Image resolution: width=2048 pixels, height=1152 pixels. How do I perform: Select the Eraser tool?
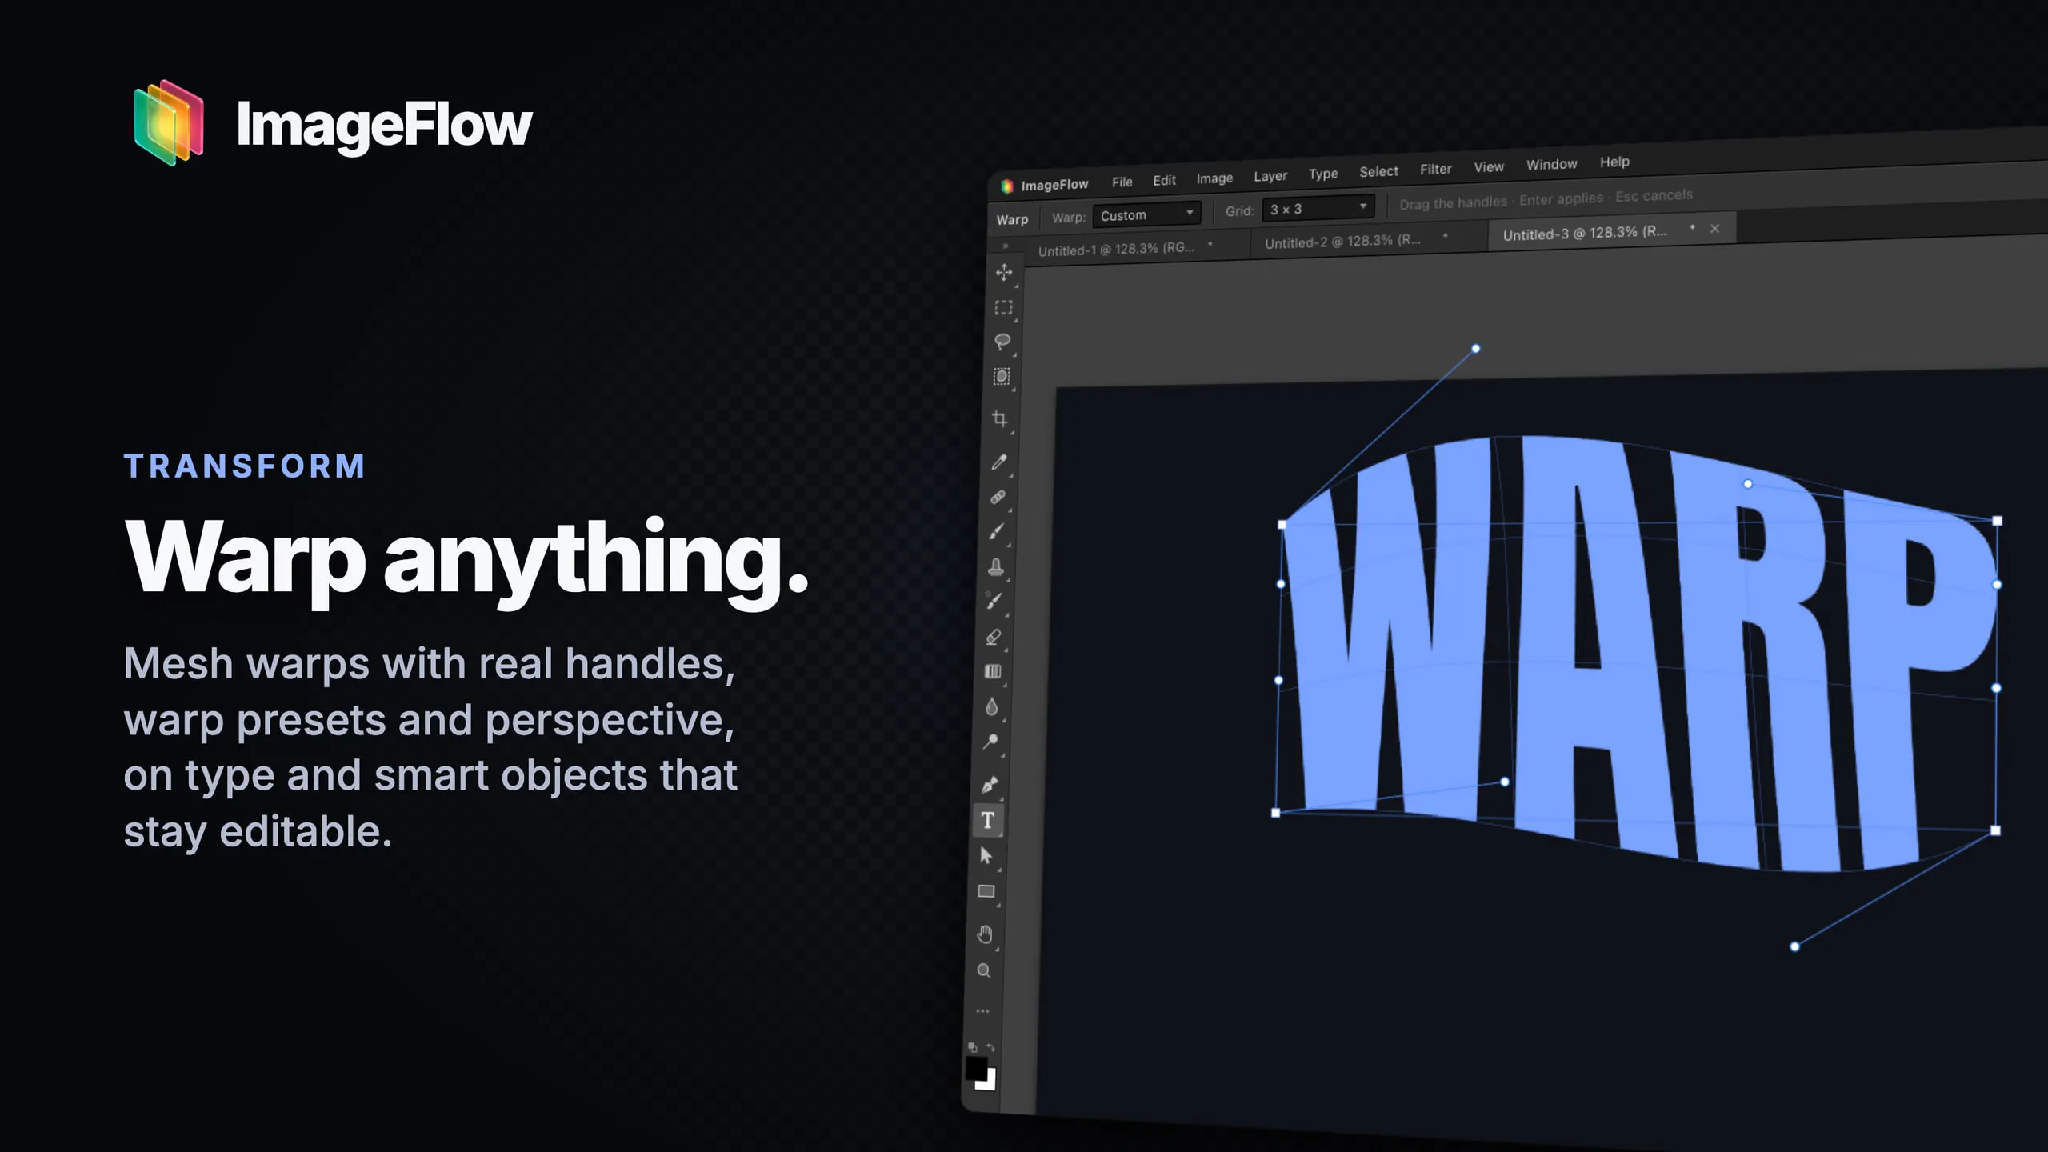point(994,637)
